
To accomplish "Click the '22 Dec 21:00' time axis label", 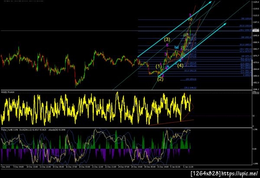I will pyautogui.click(x=110, y=167).
